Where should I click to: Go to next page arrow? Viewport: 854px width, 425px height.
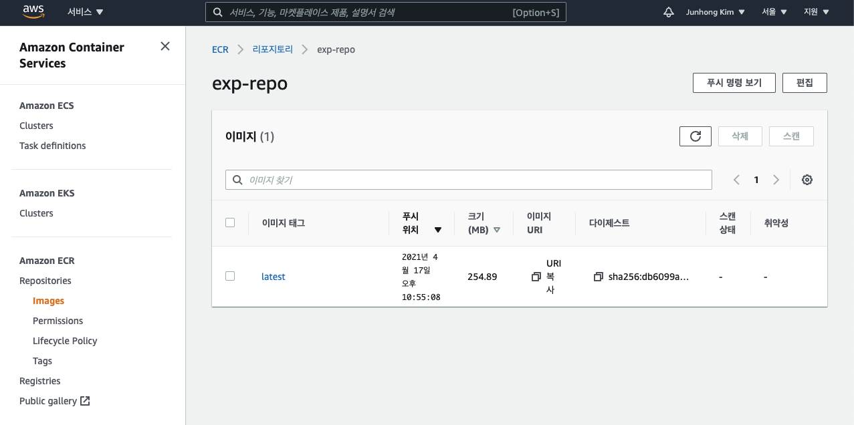click(776, 180)
